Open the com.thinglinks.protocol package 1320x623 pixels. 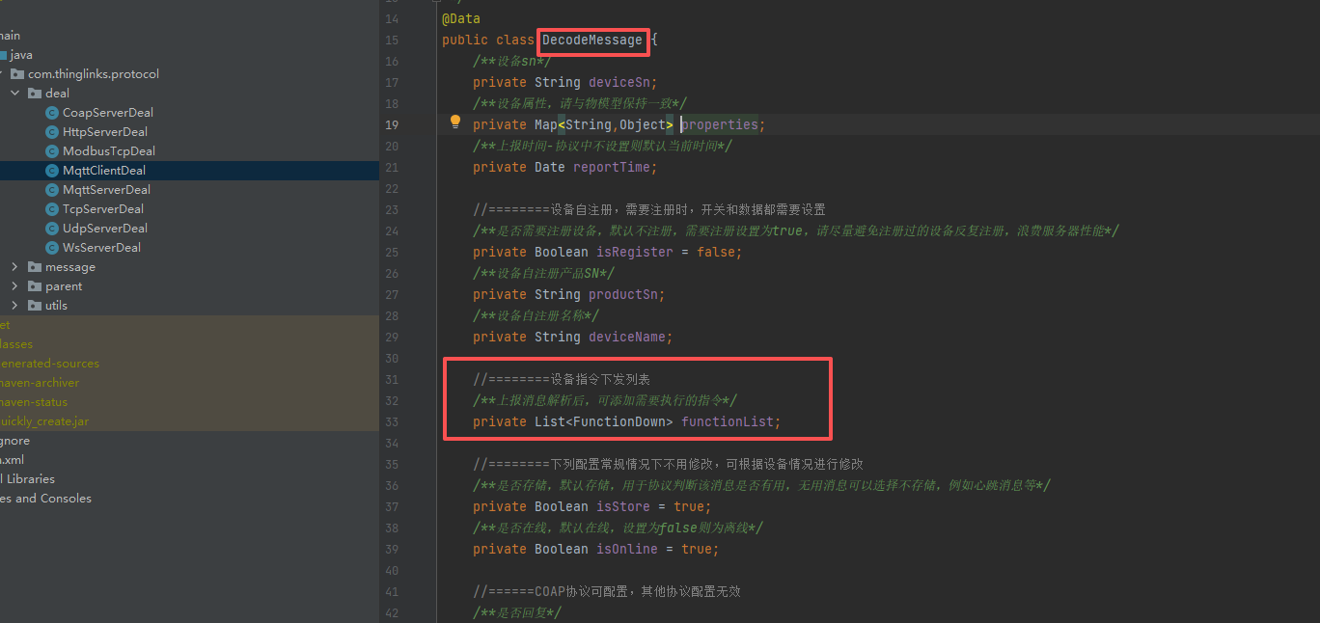point(94,74)
